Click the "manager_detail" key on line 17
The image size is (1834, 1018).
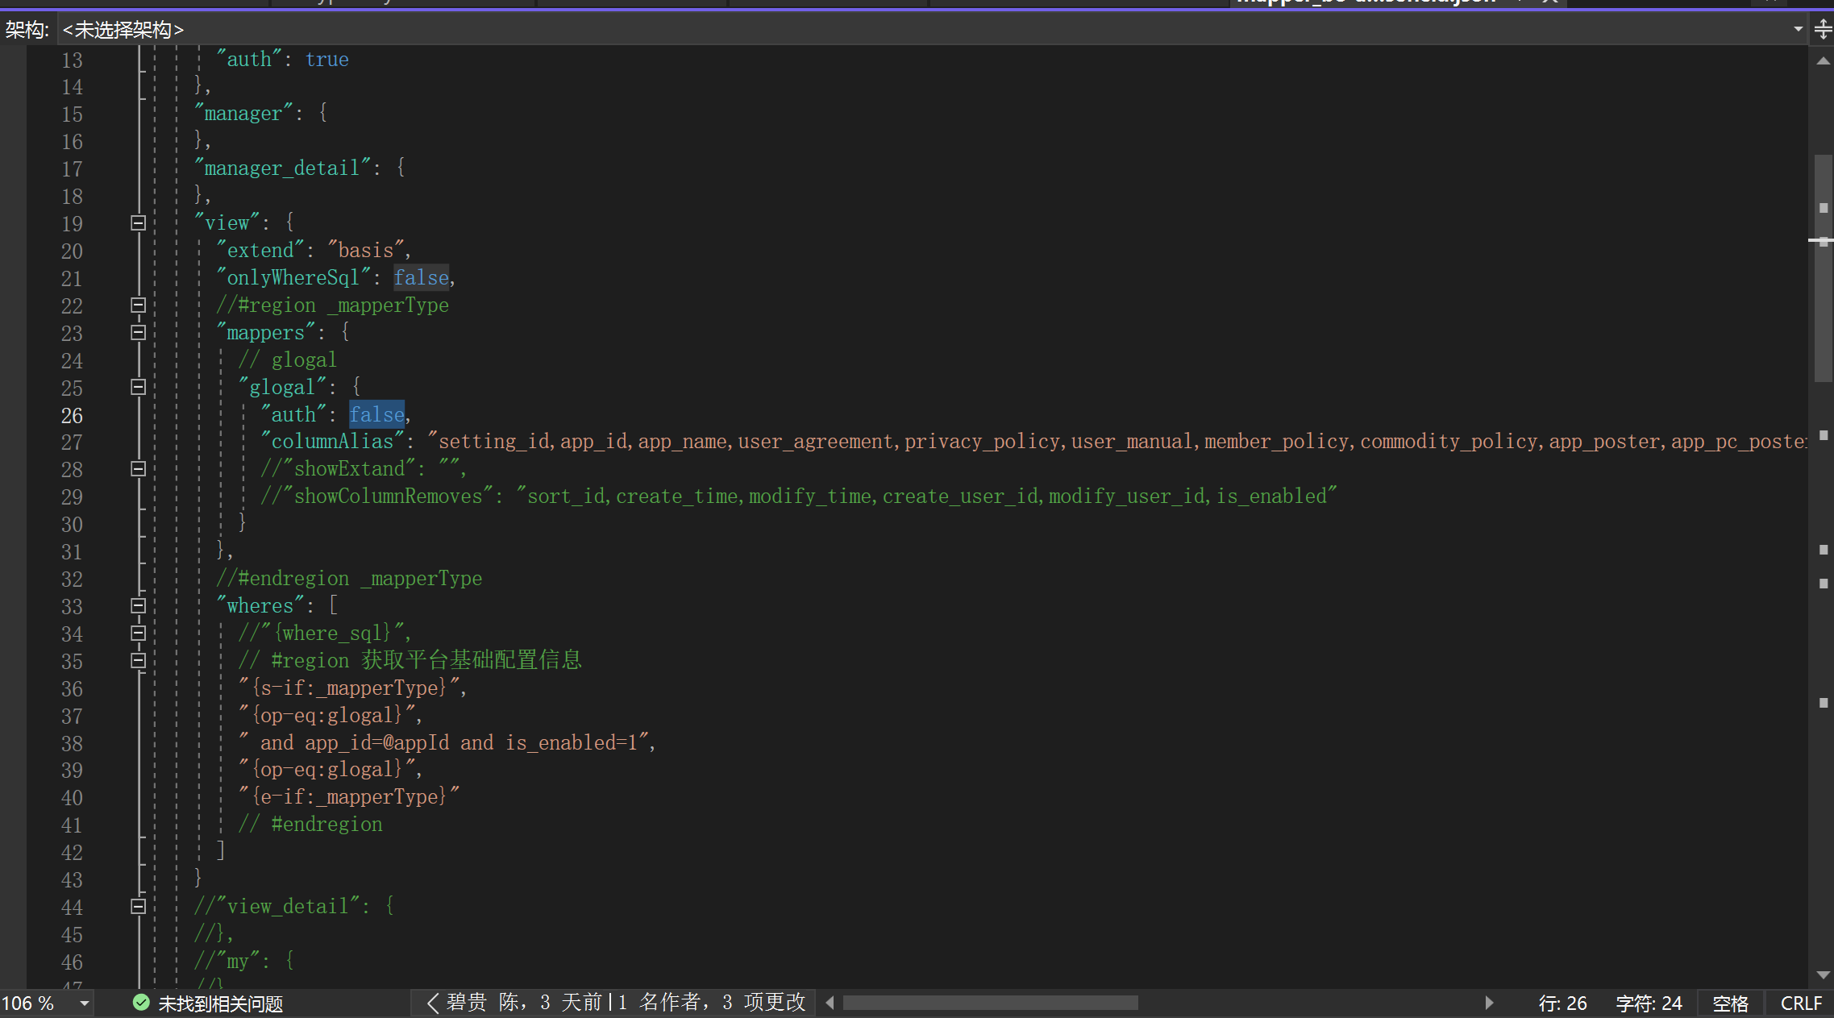282,168
